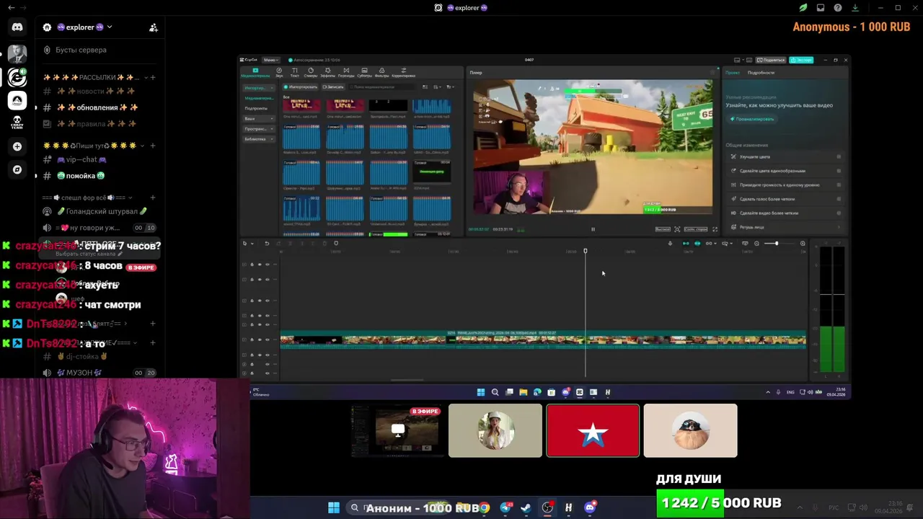
Task: Toggle lock on the main video track
Action: (252, 340)
